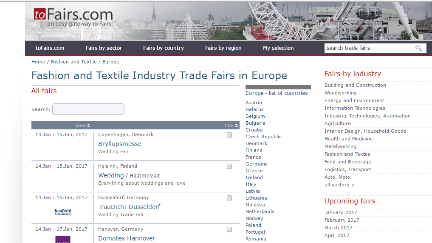
Task: Select Latvia in country list
Action: [x=253, y=191]
